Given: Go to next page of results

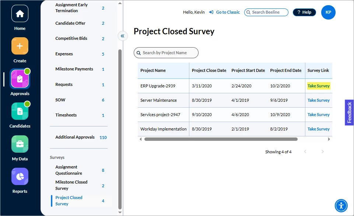Looking at the screenshot, I should [323, 151].
